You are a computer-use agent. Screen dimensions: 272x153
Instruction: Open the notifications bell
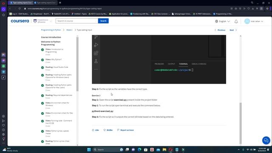click(x=236, y=21)
